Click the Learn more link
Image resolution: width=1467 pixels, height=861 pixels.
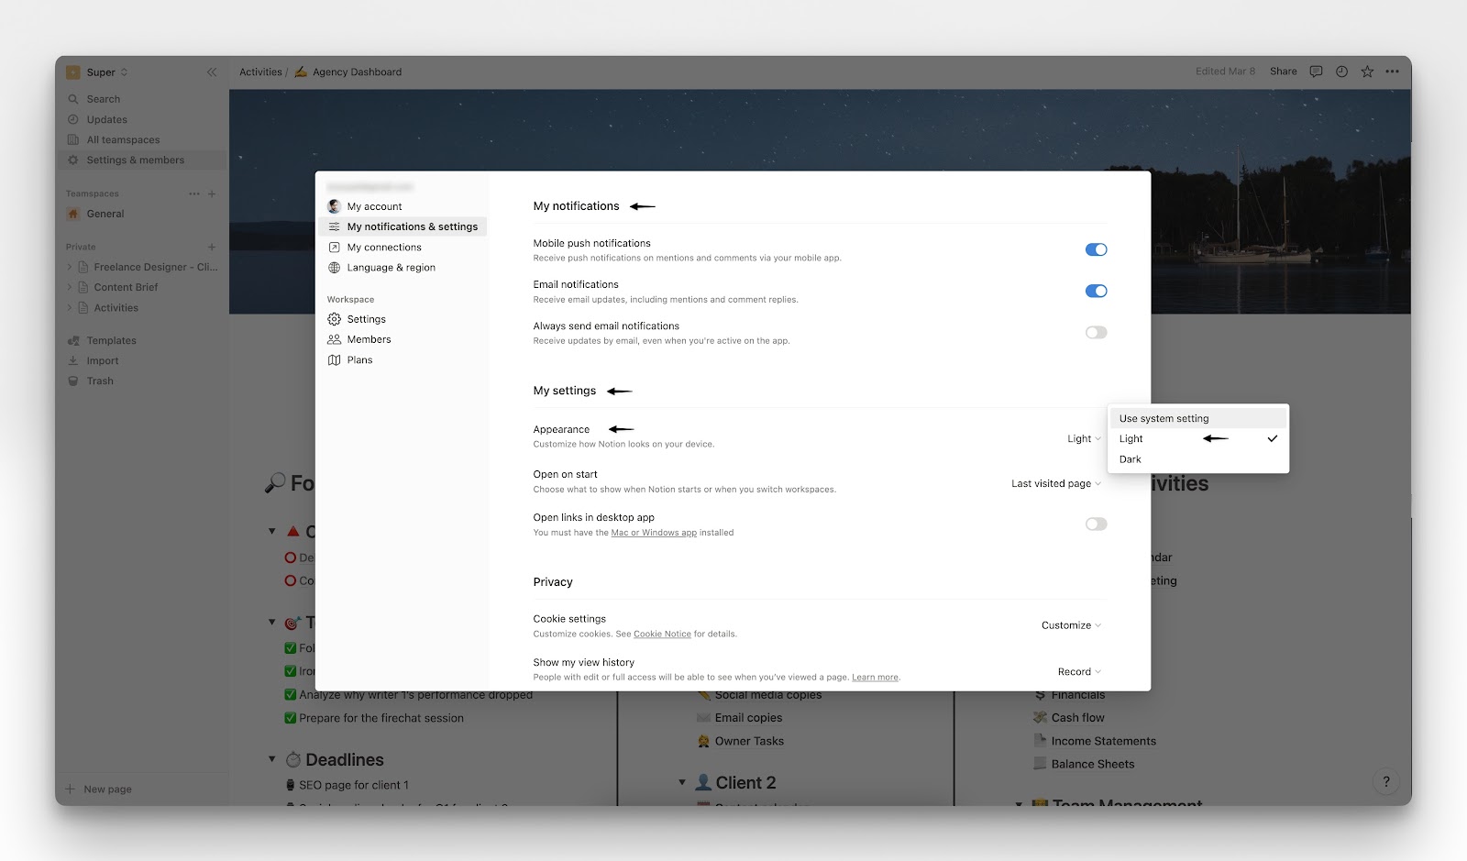click(875, 678)
